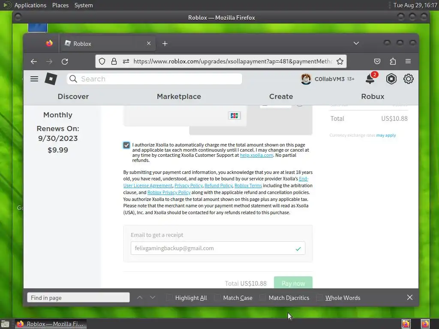Open the Roblox Privacy Policy link

click(x=169, y=192)
